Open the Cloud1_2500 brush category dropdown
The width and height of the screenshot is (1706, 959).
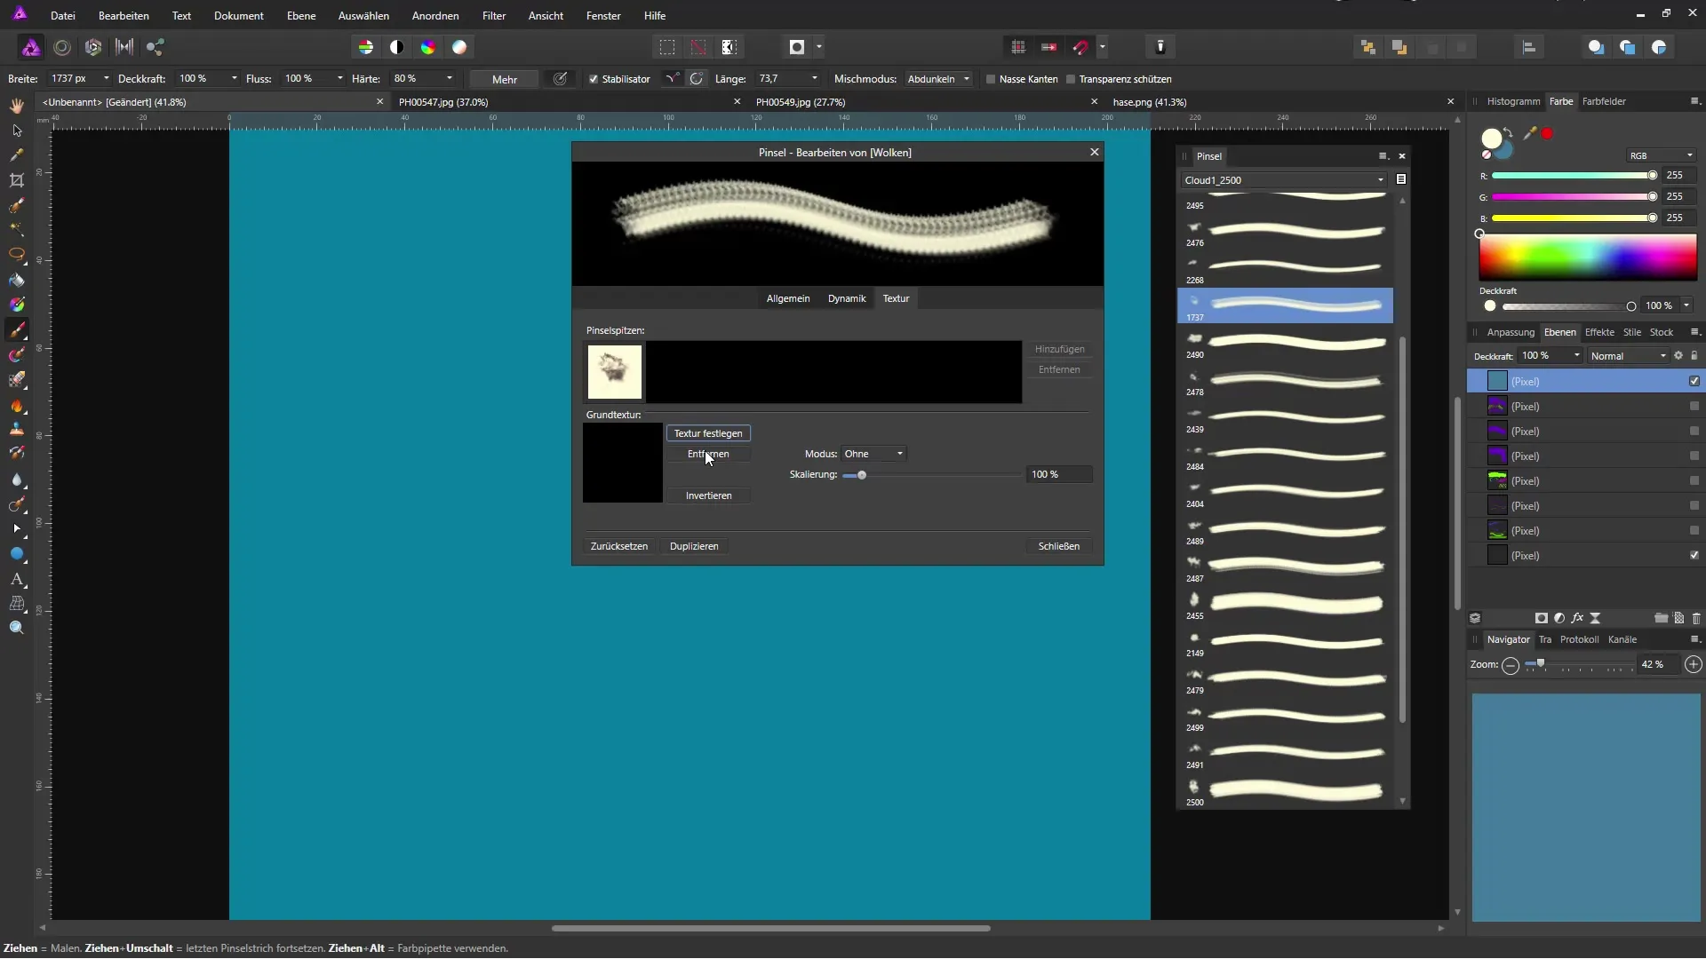coord(1283,180)
